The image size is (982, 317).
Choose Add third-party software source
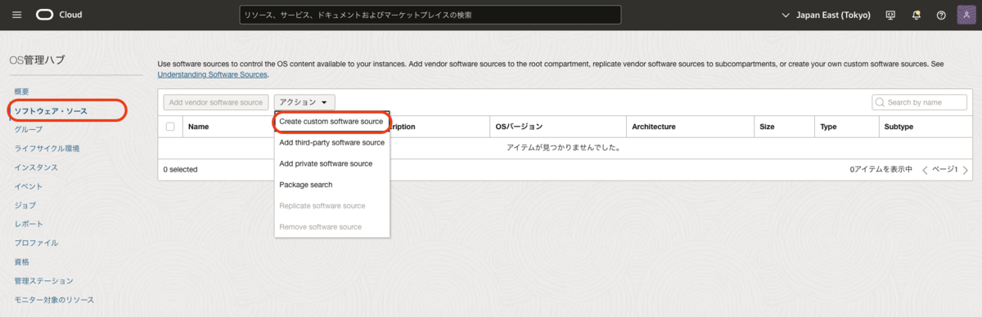331,142
